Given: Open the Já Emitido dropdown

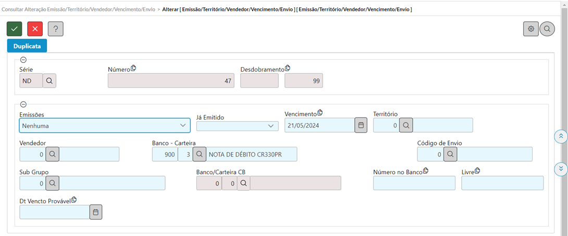Looking at the screenshot, I should coord(237,126).
